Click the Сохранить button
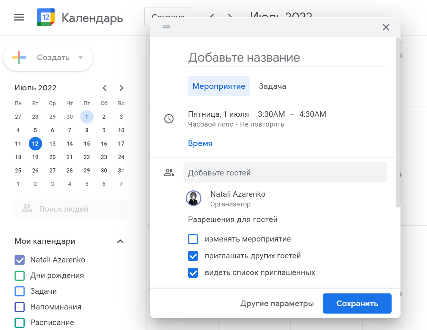The height and width of the screenshot is (330, 427). coord(357,303)
